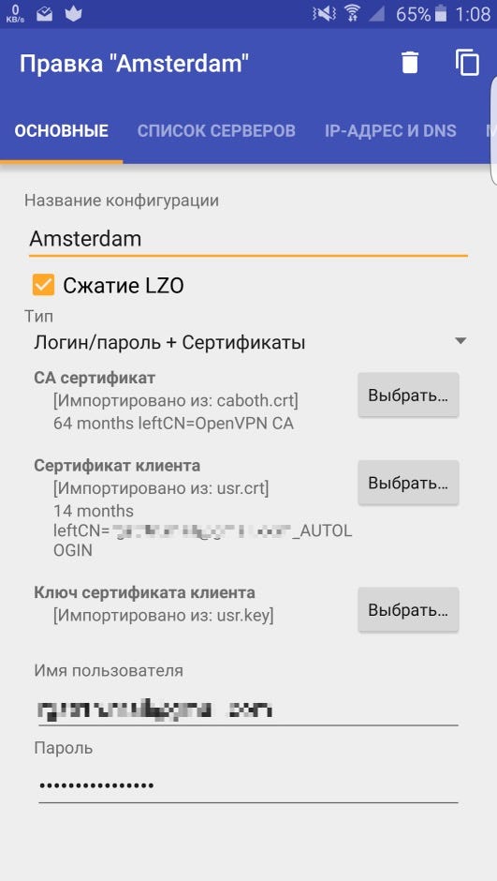Tap the trash delete profile icon

tap(410, 63)
